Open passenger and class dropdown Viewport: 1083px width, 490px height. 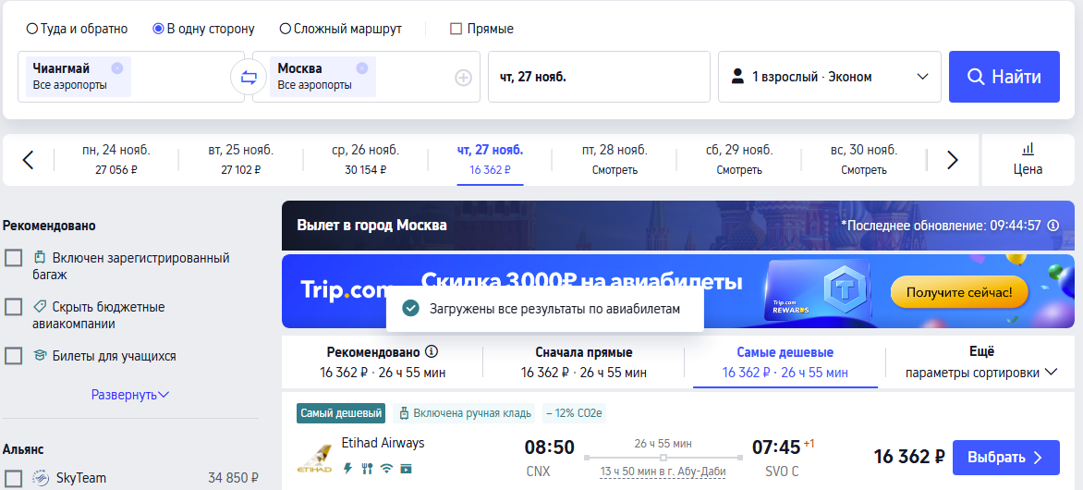(829, 77)
